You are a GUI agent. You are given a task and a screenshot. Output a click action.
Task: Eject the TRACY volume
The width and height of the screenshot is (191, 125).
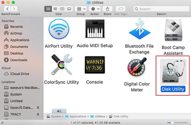click(38, 114)
